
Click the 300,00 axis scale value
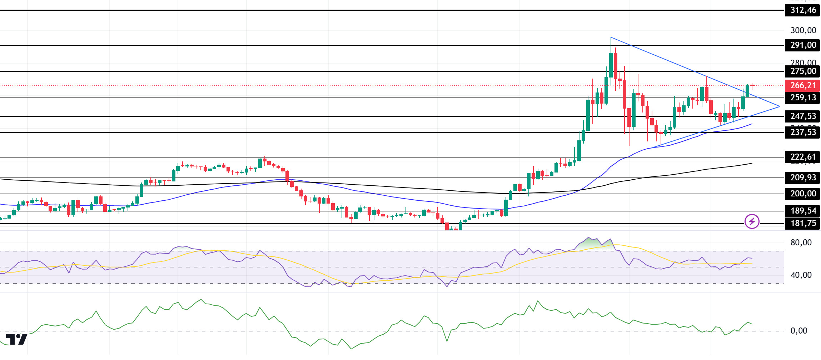pos(803,30)
